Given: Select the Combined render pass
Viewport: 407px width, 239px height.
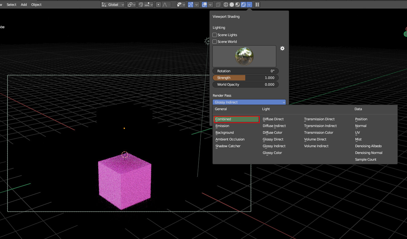Looking at the screenshot, I should pyautogui.click(x=237, y=119).
